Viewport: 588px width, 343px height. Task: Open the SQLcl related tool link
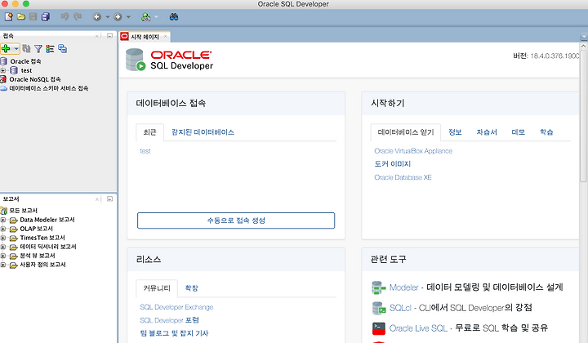(400, 308)
